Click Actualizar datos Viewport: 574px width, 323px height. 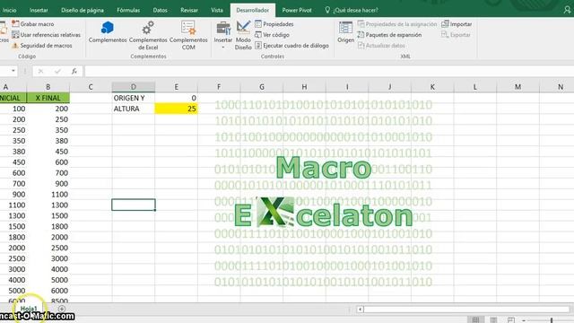(x=381, y=46)
